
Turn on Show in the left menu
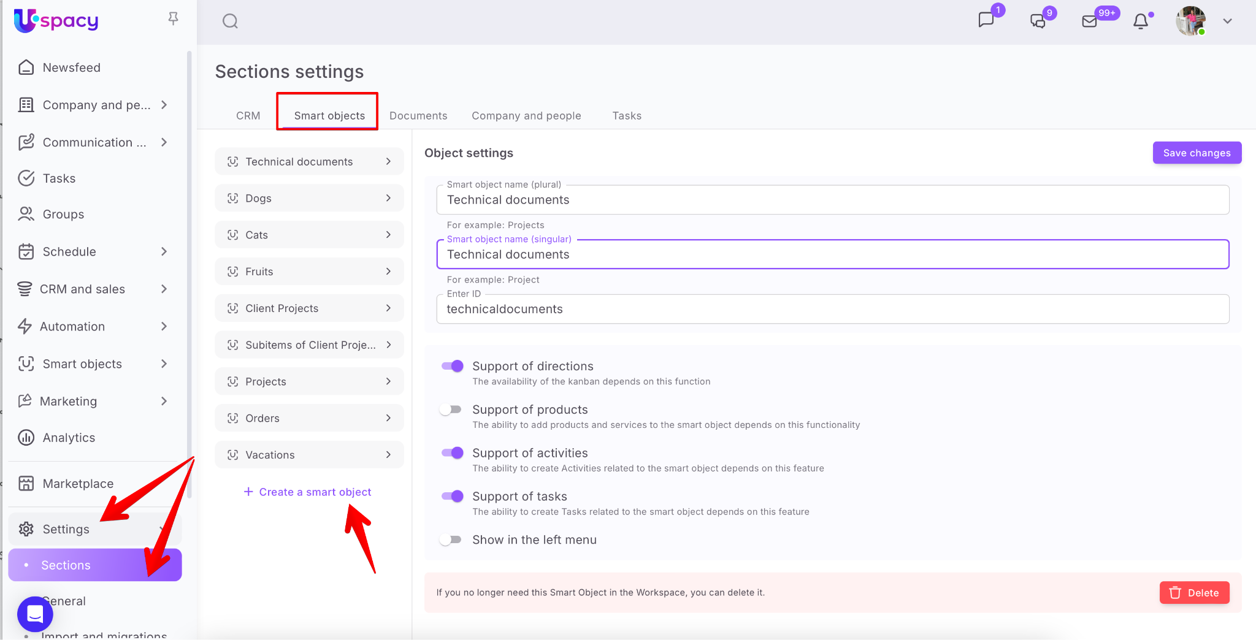(x=451, y=540)
